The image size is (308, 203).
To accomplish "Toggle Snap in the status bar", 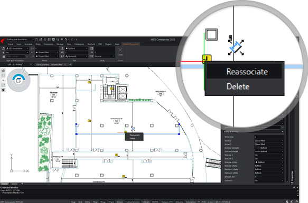I will click(73, 201).
